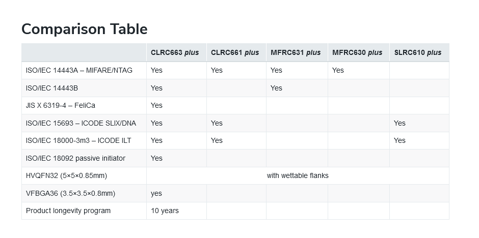Viewport: 479px width, 238px height.
Task: Click the MFRC630 plus column header
Action: pyautogui.click(x=357, y=52)
